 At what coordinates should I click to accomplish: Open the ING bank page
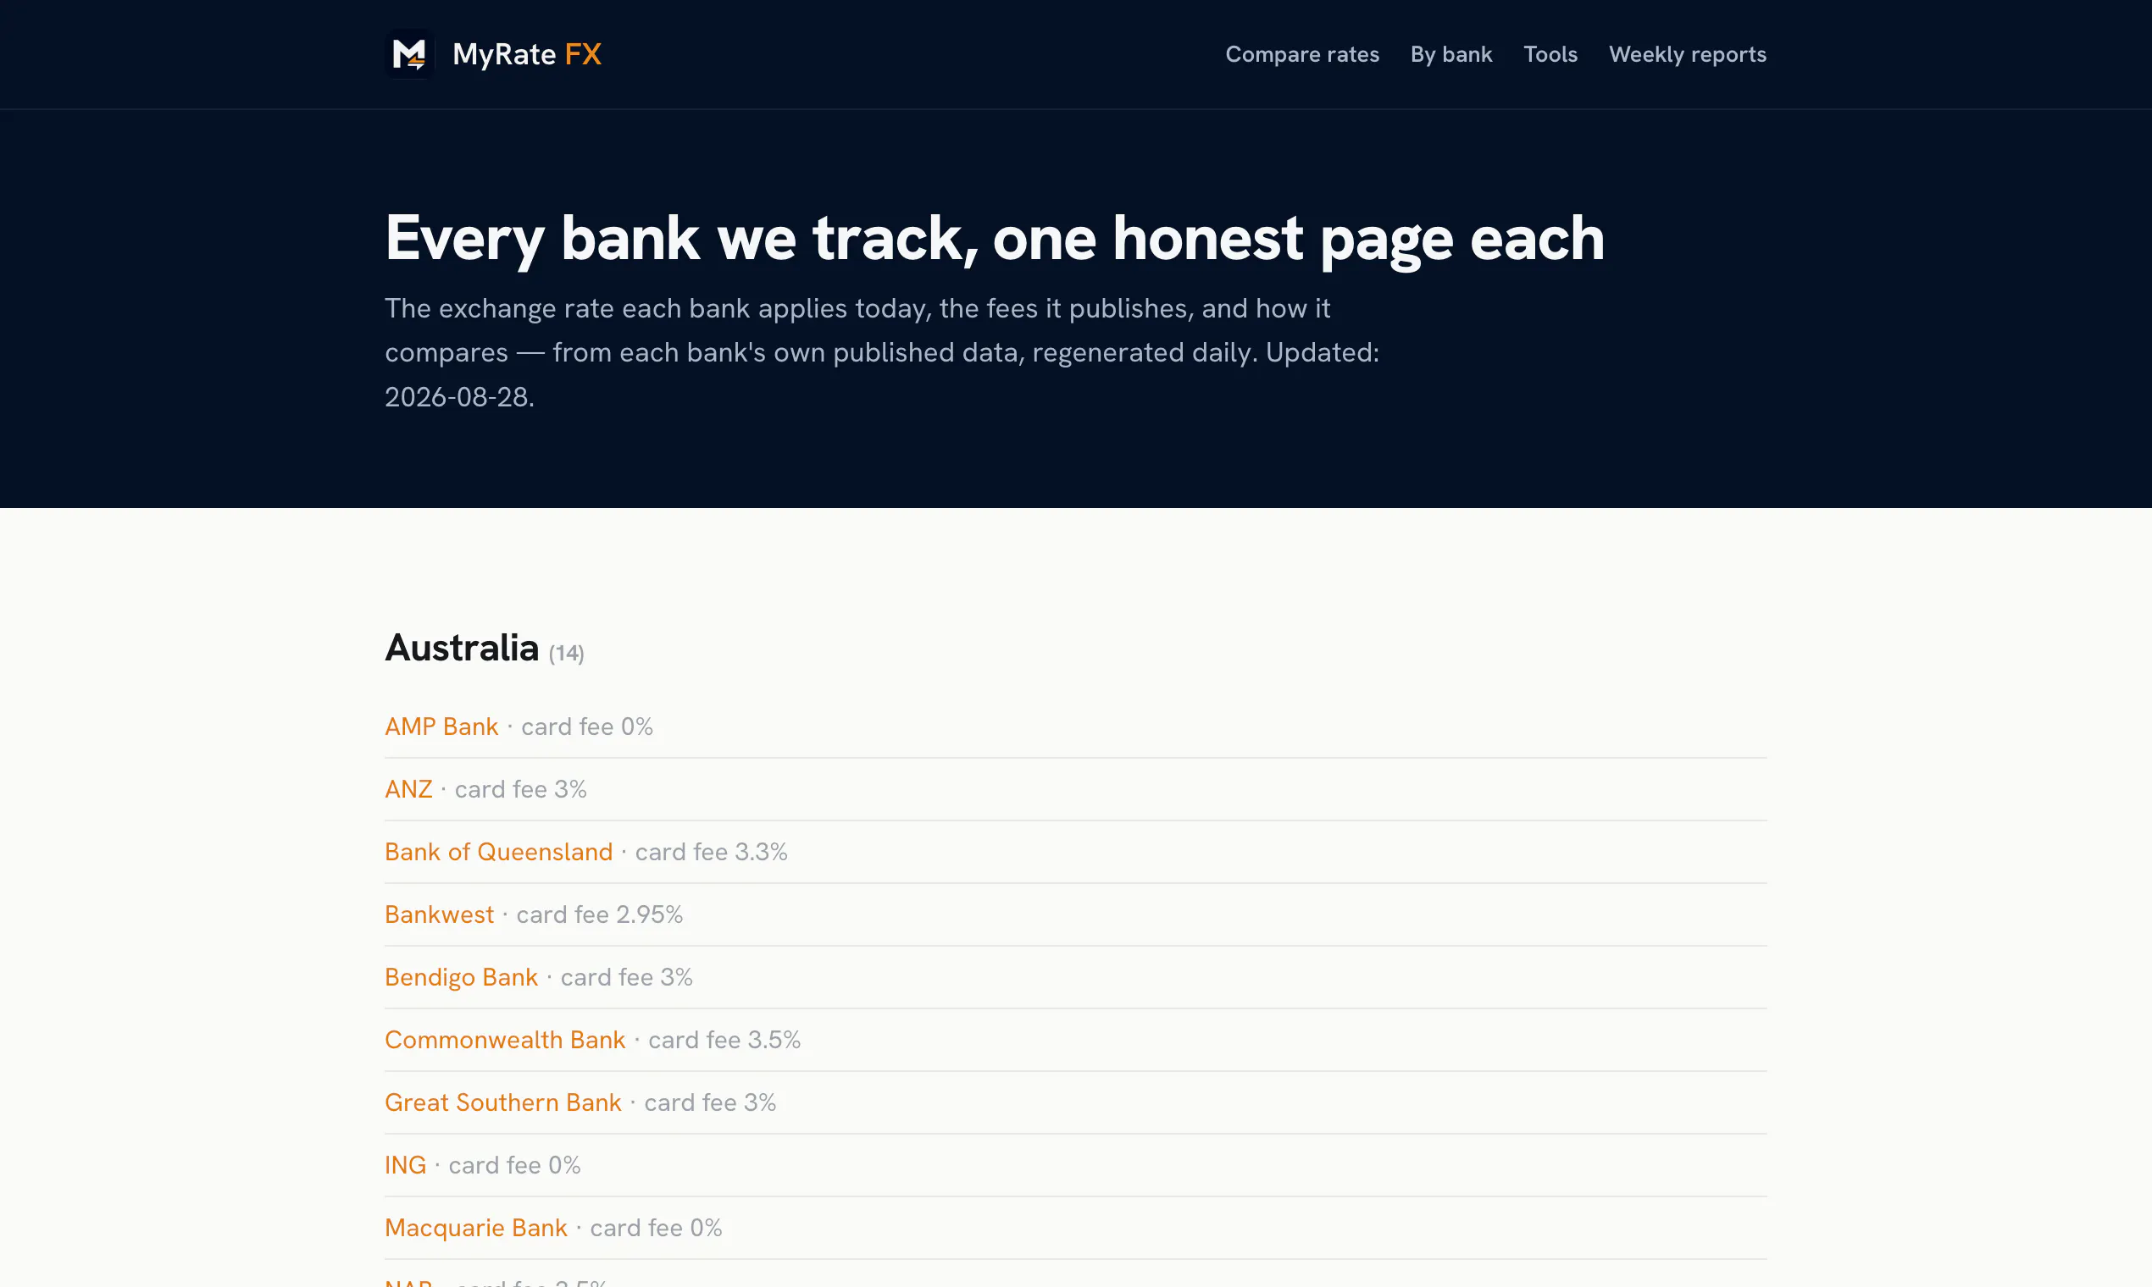pos(405,1164)
